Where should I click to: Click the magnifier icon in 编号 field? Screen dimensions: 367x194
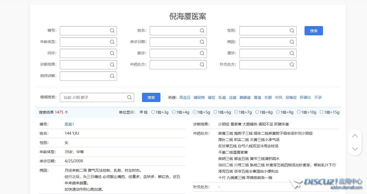click(x=112, y=31)
